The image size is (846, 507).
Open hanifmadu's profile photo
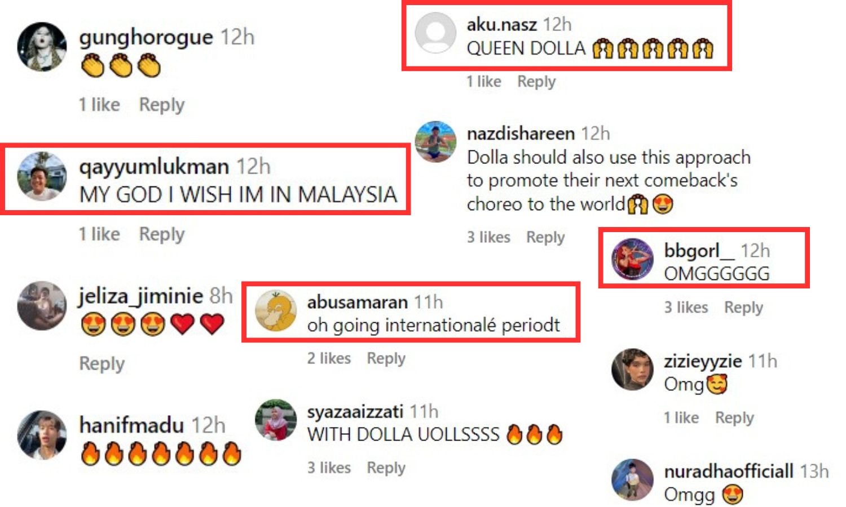[x=42, y=435]
